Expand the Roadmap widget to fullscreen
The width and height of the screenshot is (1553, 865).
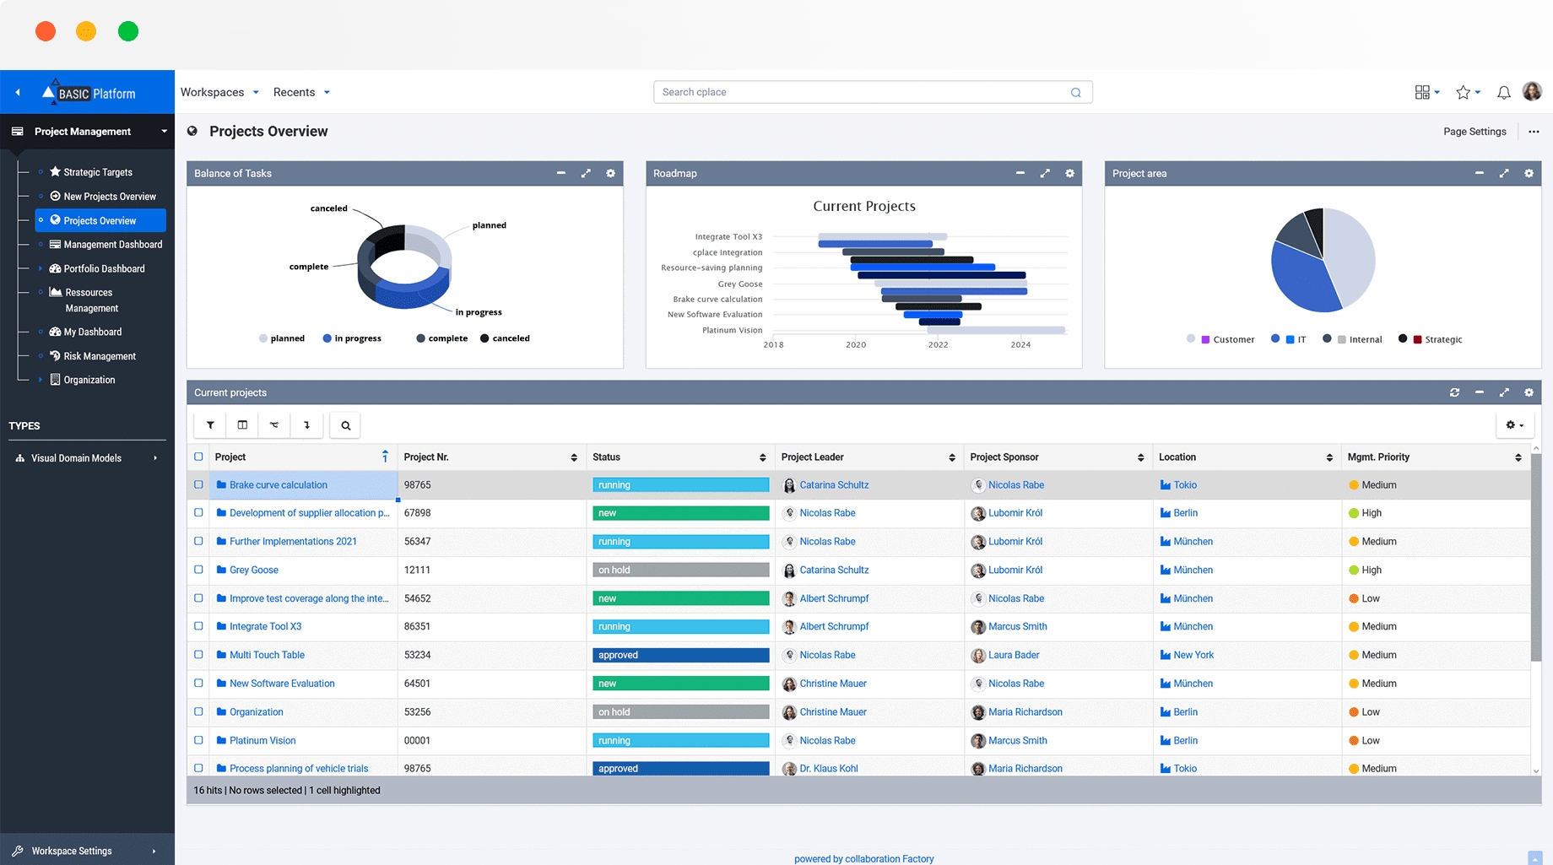[x=1045, y=173]
